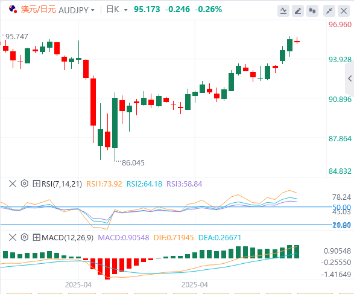Click the current price 95.173
Image resolution: width=354 pixels, height=294 pixels.
[147, 9]
